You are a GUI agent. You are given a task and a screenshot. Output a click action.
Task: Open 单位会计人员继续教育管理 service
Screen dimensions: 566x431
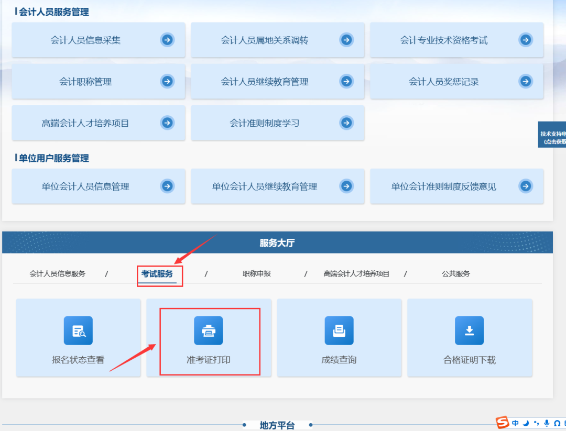click(x=278, y=186)
